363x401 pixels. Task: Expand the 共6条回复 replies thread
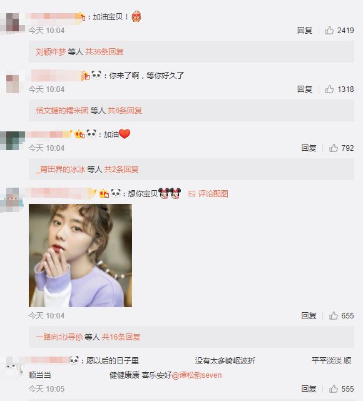pos(125,111)
